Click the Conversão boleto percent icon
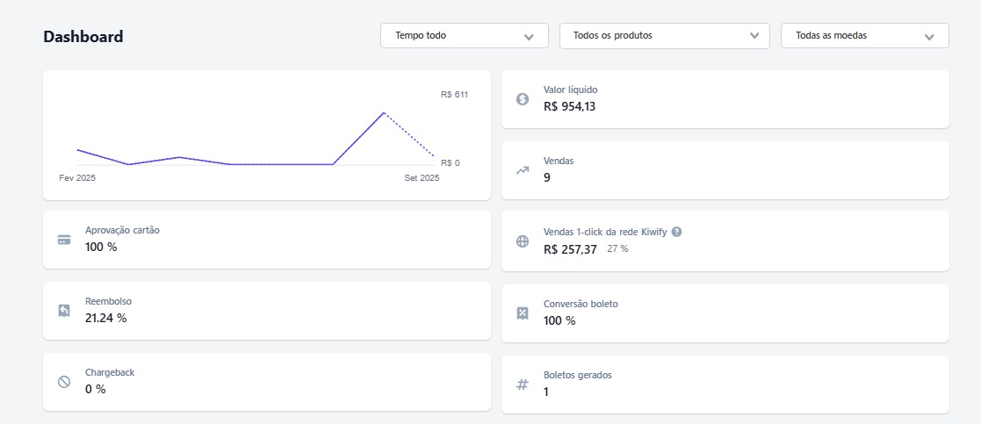981x424 pixels. coord(523,313)
